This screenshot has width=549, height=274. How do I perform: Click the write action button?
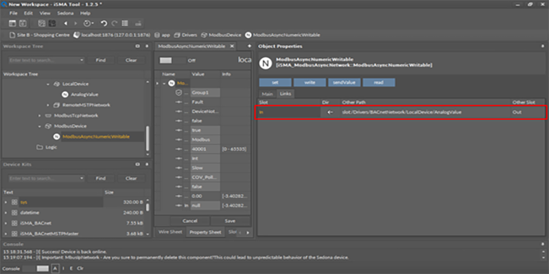[x=310, y=82]
